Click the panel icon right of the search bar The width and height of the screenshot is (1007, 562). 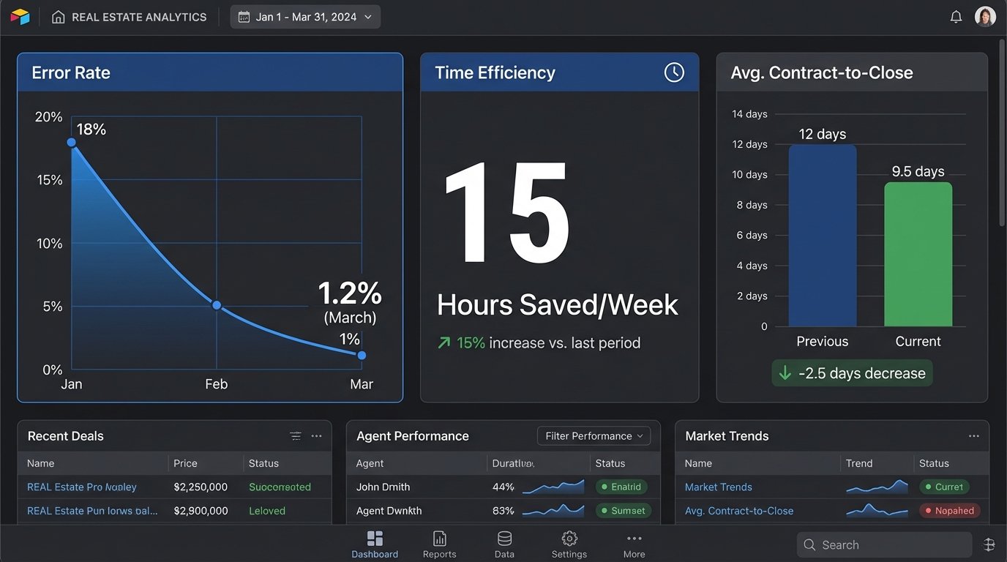[989, 544]
